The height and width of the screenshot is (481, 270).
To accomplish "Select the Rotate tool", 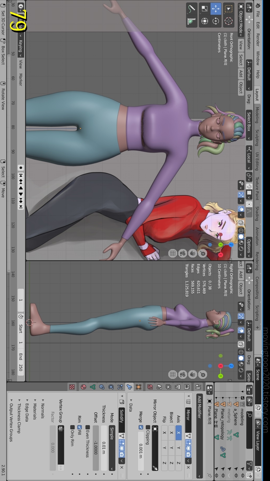I will pos(215,21).
